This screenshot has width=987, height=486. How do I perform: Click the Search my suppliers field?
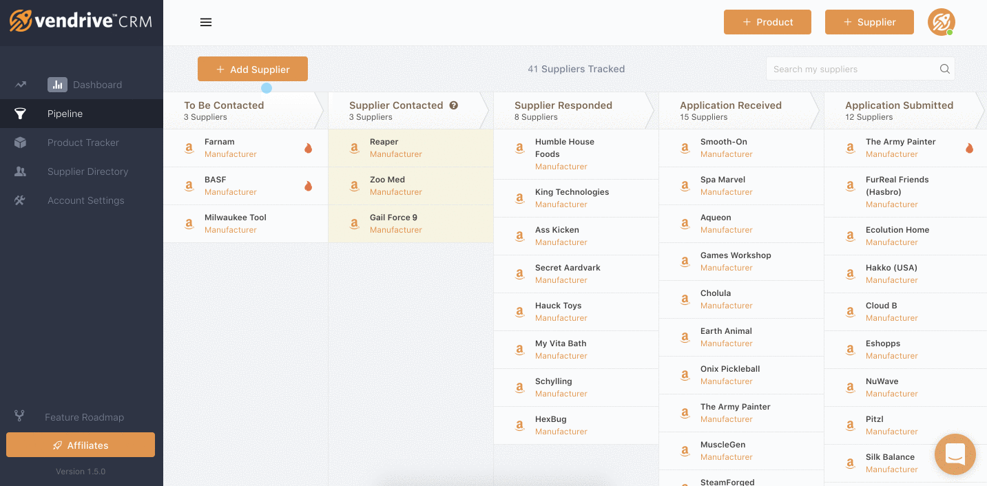pos(851,69)
